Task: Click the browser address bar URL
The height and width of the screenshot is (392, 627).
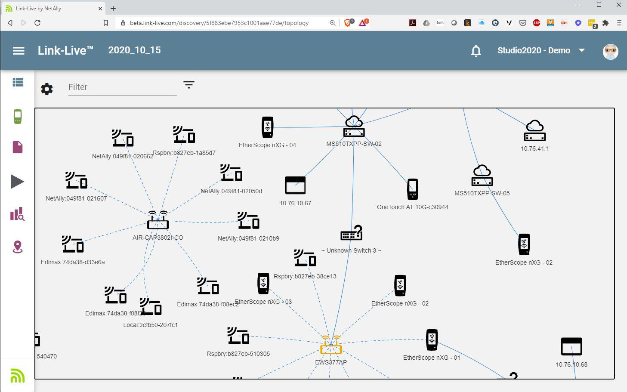Action: pos(219,23)
